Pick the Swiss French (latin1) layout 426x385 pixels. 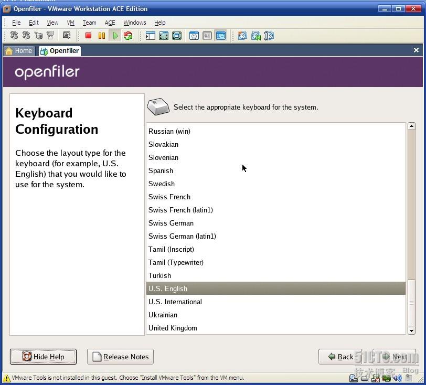point(276,210)
